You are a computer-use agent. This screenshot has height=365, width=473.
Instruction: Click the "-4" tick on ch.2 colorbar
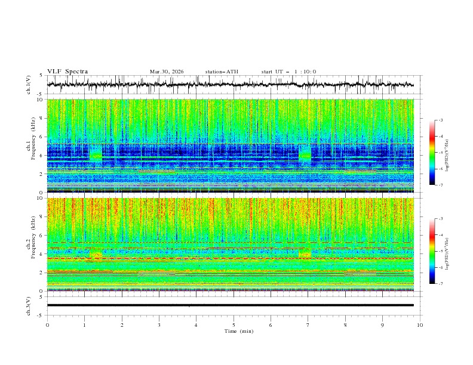click(441, 235)
